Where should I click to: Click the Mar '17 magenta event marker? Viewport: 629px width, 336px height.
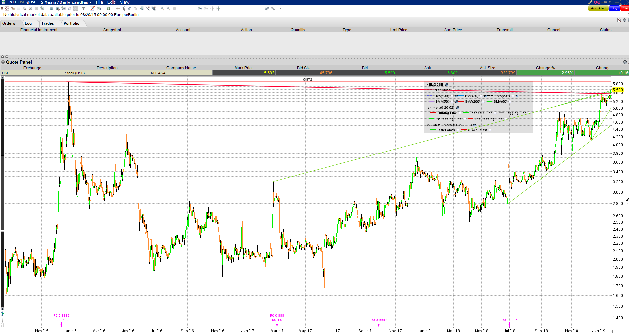coord(277,325)
